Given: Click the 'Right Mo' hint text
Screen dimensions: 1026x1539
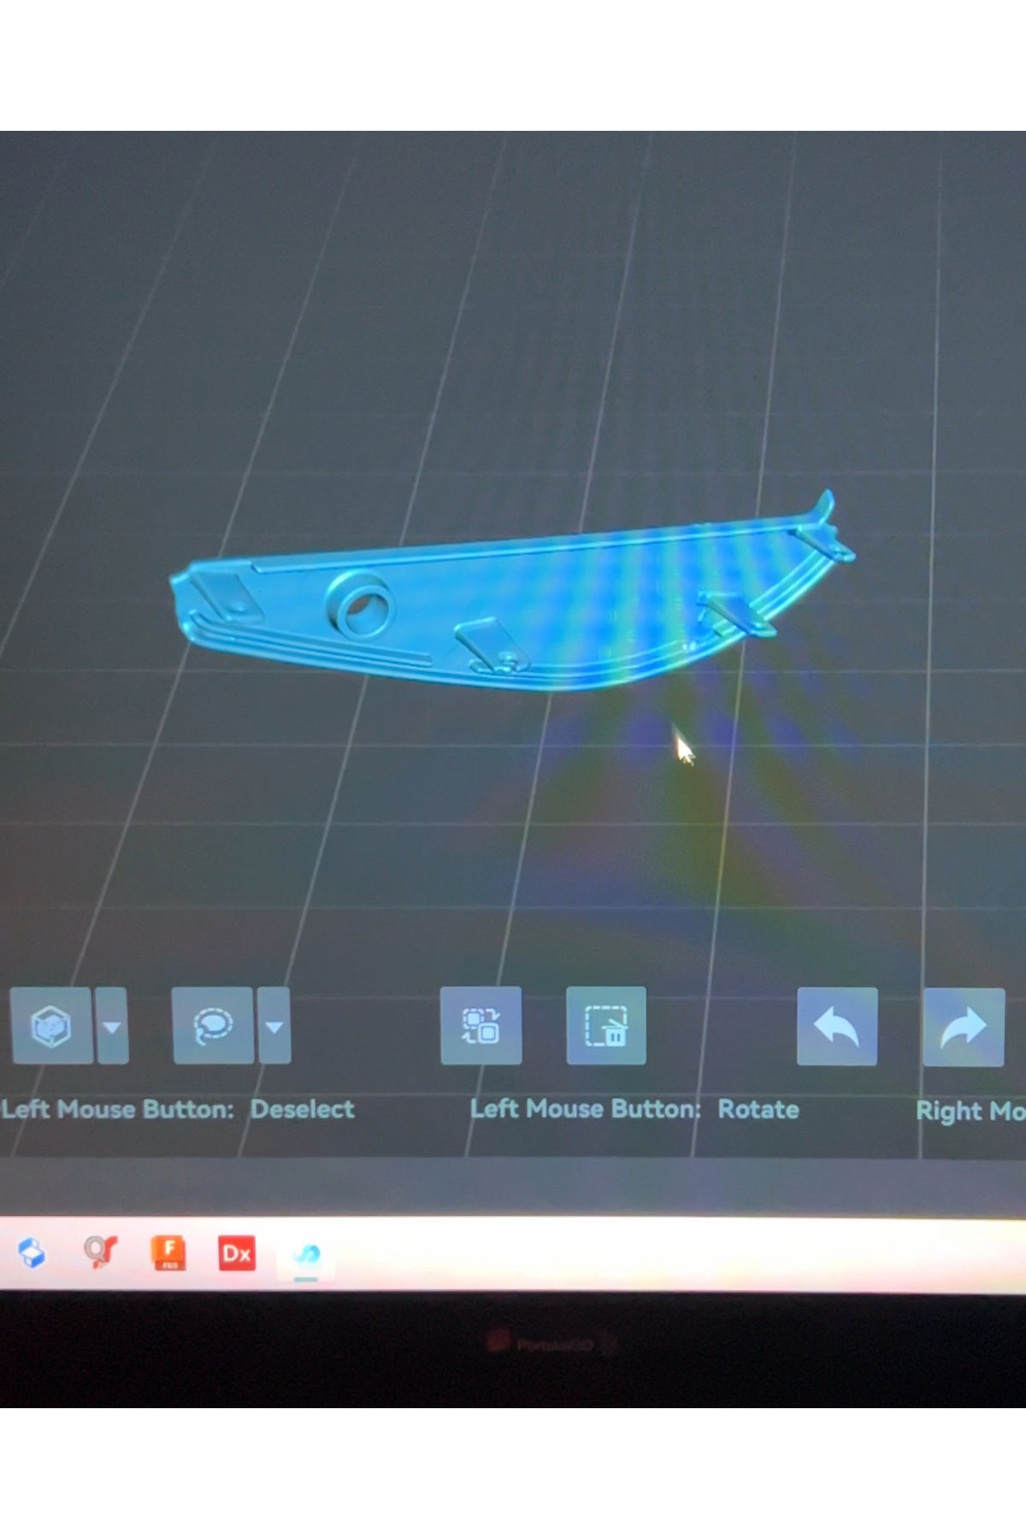Looking at the screenshot, I should 970,1111.
